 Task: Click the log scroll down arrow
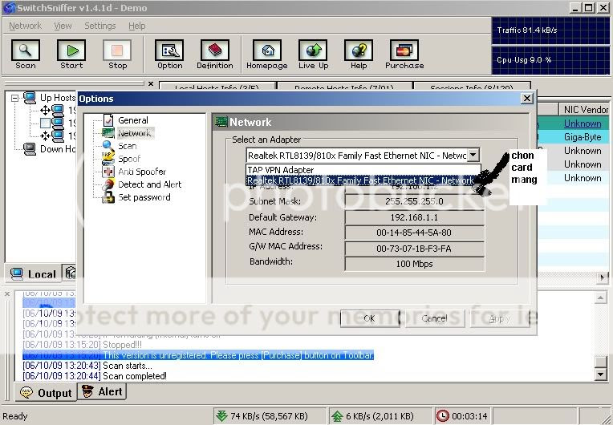pyautogui.click(x=601, y=374)
